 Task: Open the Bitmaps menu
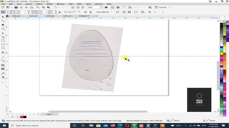(x=60, y=4)
